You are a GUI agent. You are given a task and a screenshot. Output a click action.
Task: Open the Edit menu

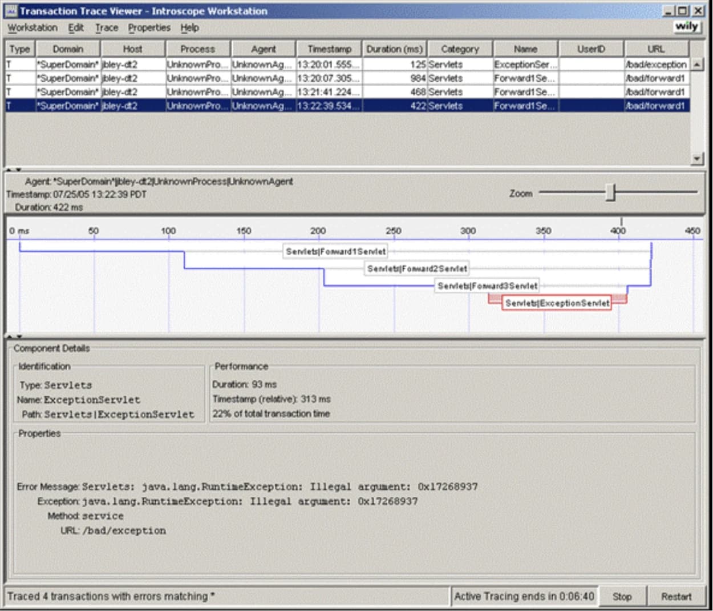click(76, 27)
